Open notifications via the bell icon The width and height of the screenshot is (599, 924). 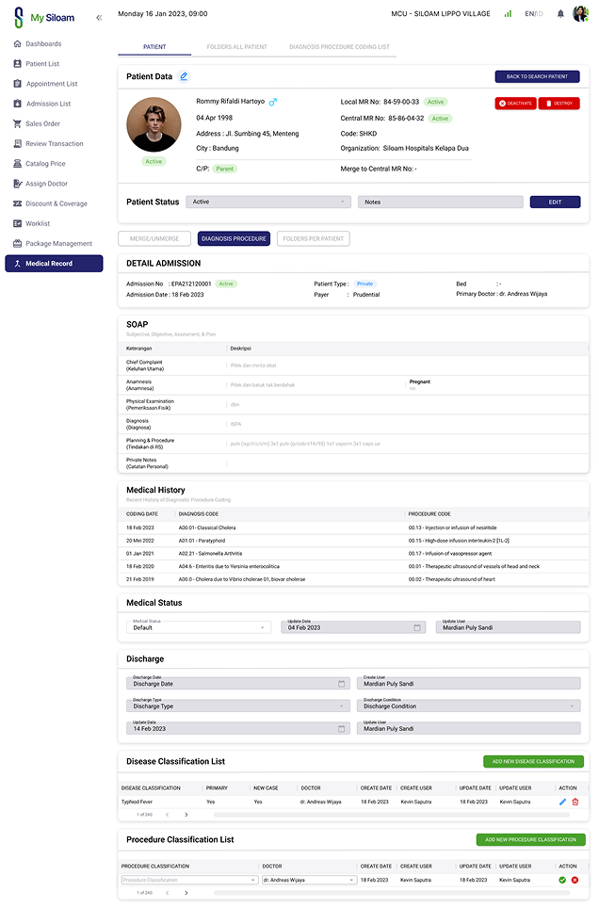click(560, 14)
